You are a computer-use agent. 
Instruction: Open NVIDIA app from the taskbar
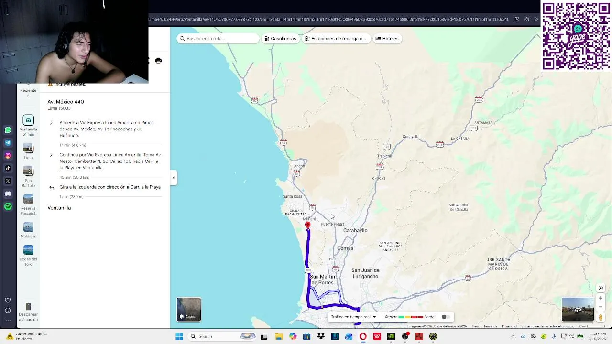[x=391, y=336]
